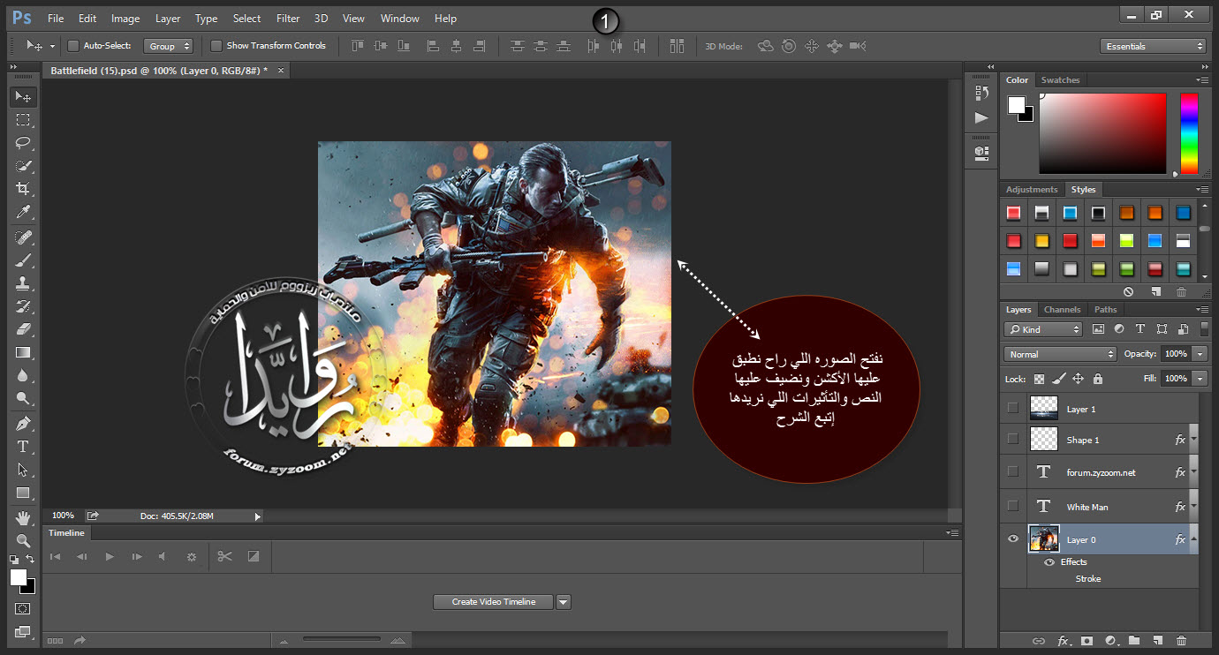This screenshot has width=1219, height=655.
Task: Open the layer filter Kind dropdown
Action: point(1042,329)
